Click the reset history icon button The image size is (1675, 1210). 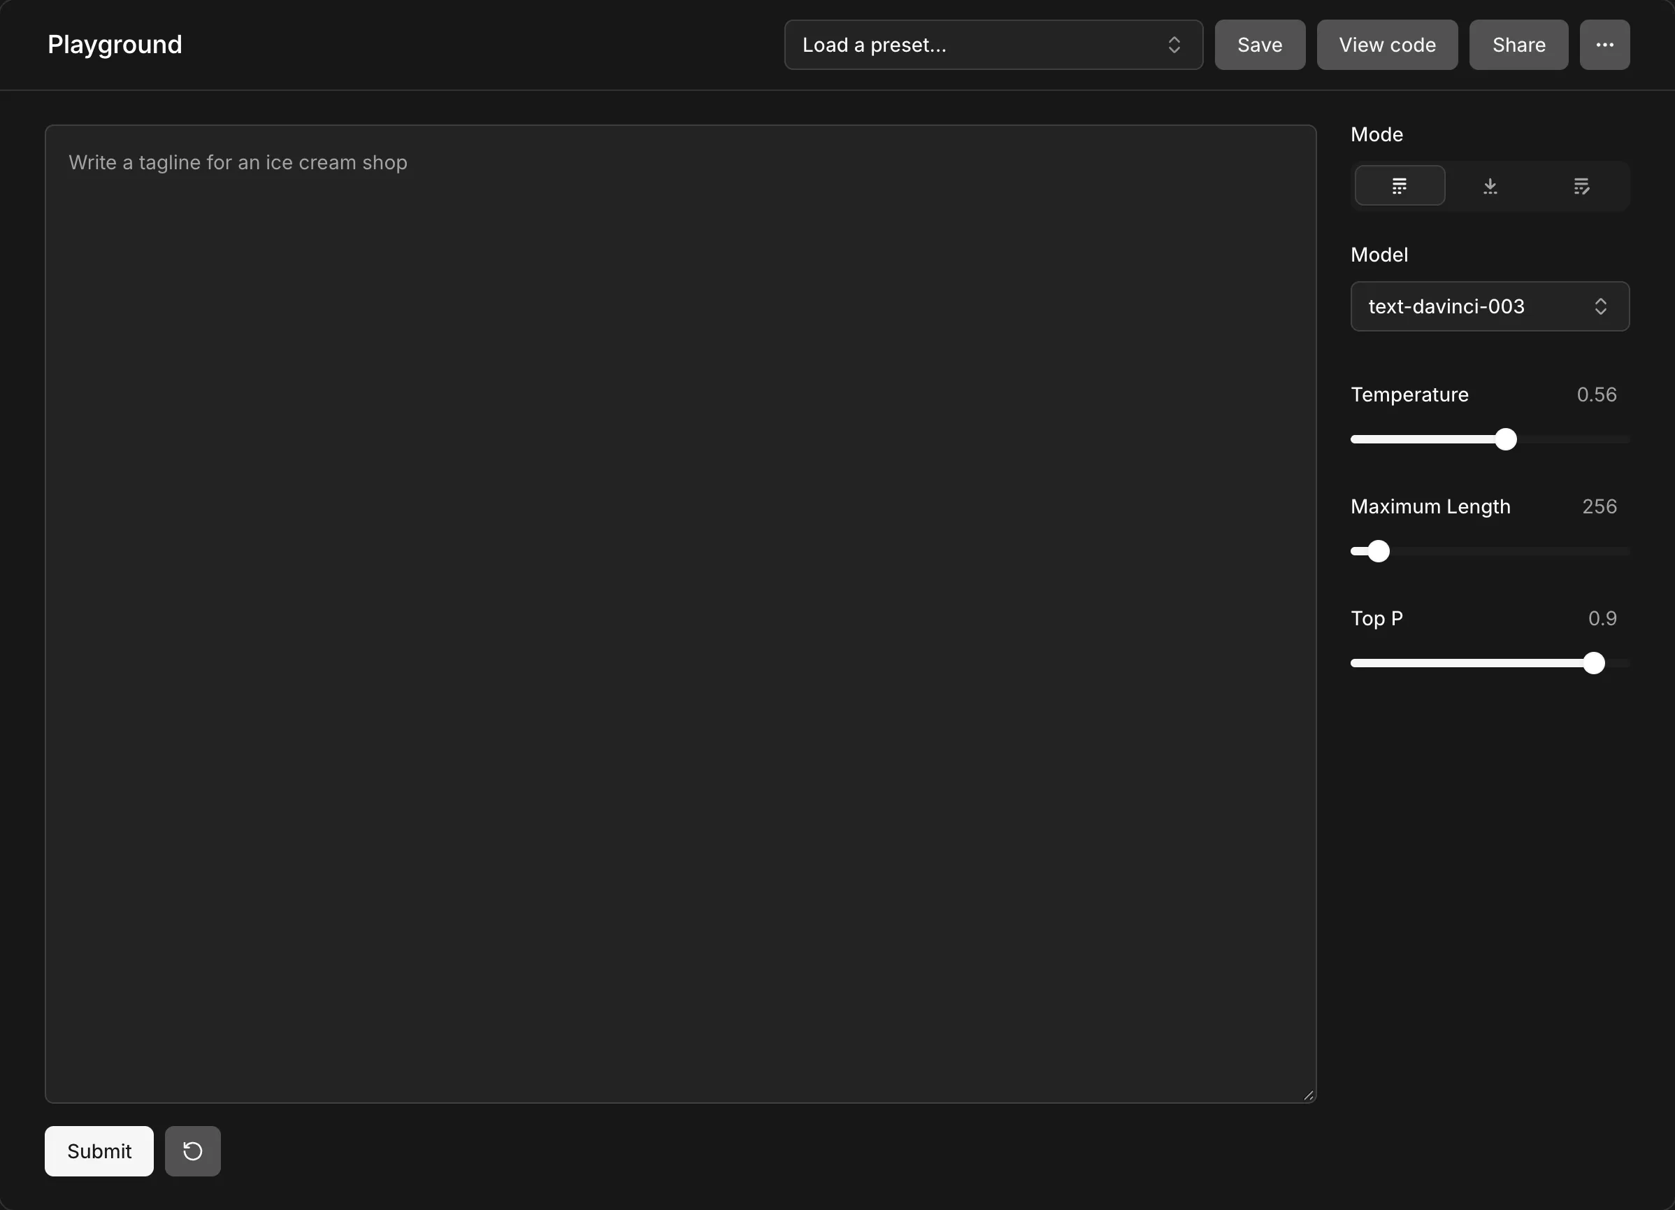pos(193,1151)
